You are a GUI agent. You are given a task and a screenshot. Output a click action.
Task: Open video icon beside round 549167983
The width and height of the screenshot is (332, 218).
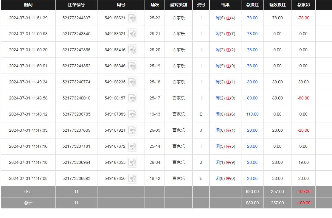(x=132, y=114)
